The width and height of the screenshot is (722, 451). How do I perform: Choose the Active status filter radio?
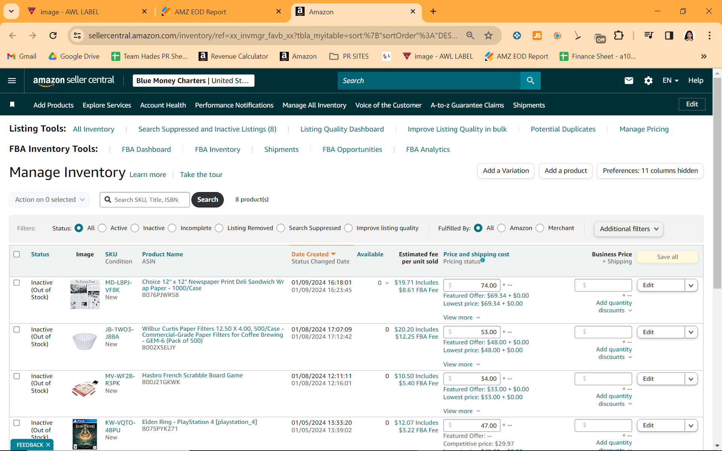[x=102, y=228]
